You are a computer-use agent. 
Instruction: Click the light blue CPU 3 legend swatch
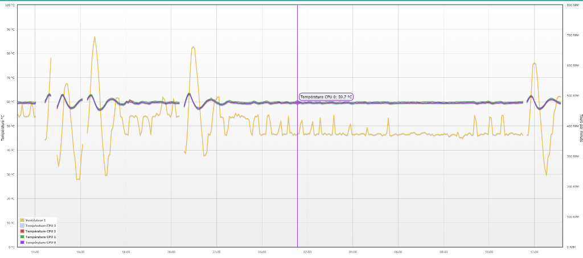click(22, 226)
